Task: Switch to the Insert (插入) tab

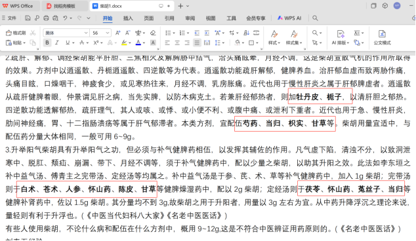Action: tap(128, 18)
